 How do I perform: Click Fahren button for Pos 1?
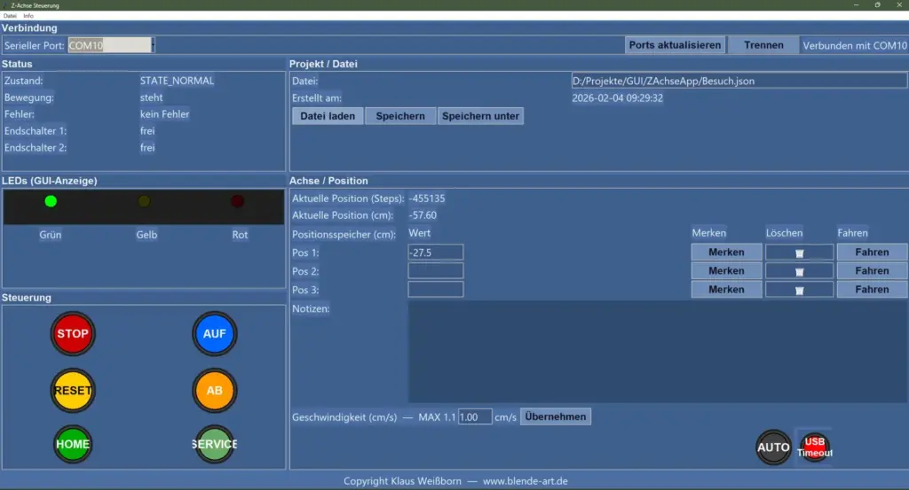[x=872, y=253]
